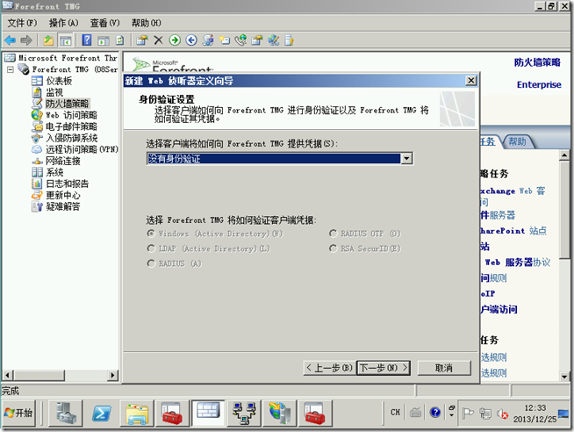Open the 帮助(H) menu
The image size is (574, 432).
coord(147,23)
